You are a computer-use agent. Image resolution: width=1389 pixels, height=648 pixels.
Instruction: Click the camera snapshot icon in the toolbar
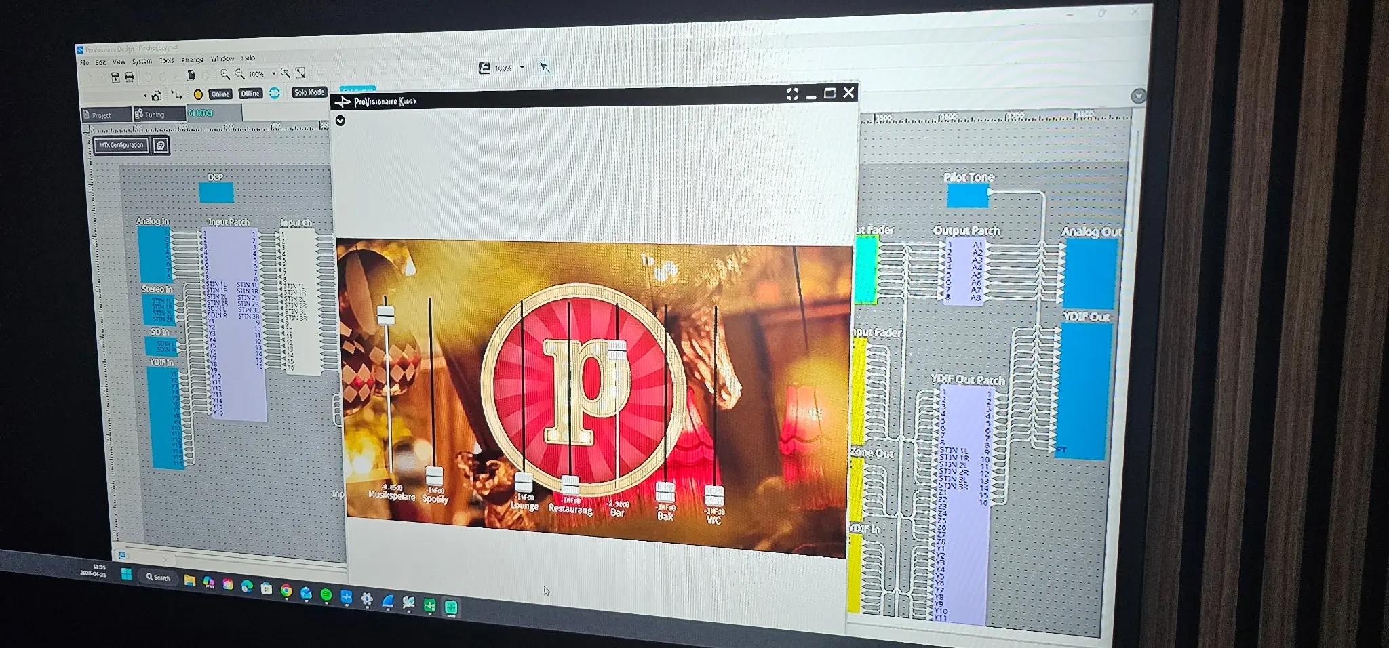(x=156, y=96)
